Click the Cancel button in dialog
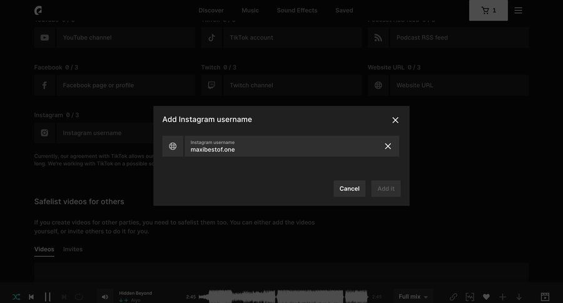This screenshot has height=303, width=563. click(x=349, y=188)
